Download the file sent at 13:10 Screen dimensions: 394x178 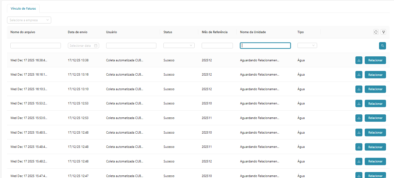click(x=359, y=89)
